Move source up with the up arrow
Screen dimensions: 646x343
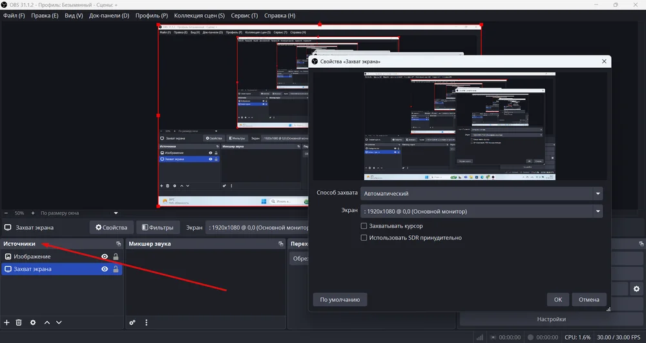pyautogui.click(x=47, y=322)
